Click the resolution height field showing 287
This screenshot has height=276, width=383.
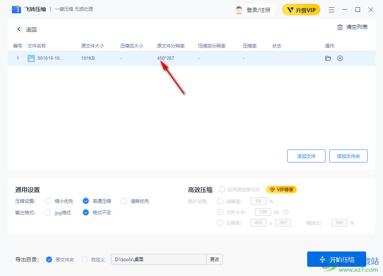click(x=283, y=223)
